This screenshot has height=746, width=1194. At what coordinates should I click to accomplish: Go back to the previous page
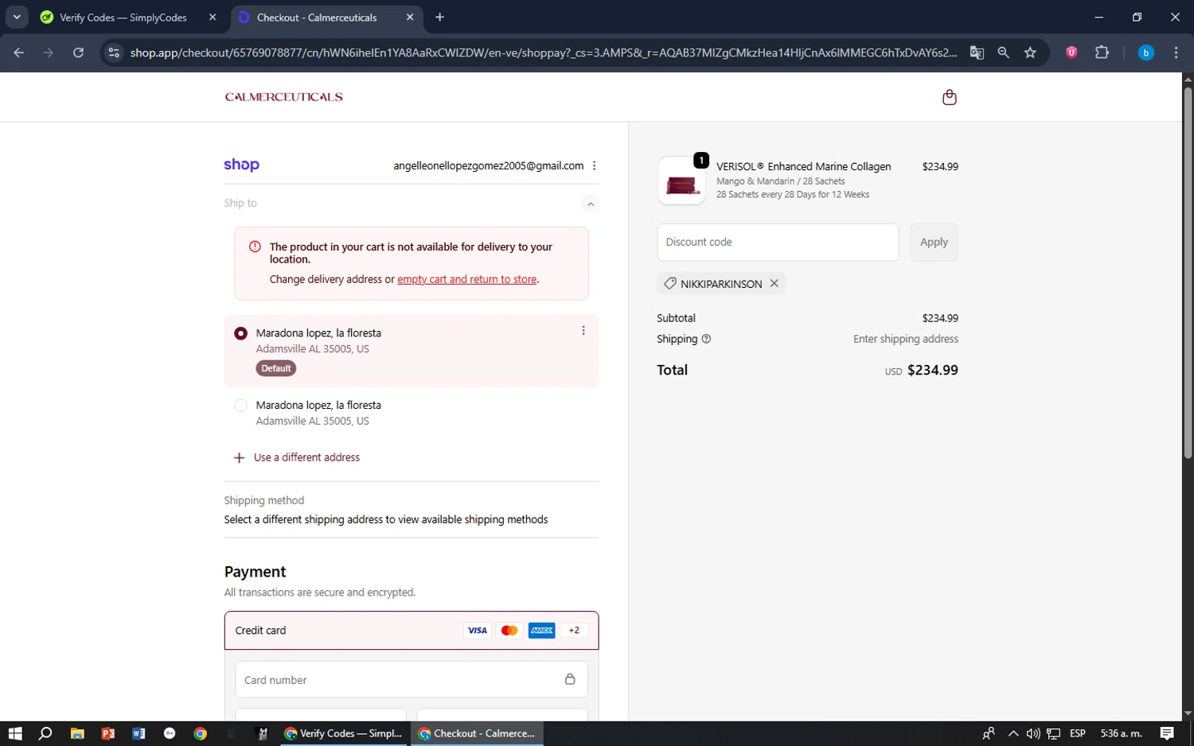19,52
